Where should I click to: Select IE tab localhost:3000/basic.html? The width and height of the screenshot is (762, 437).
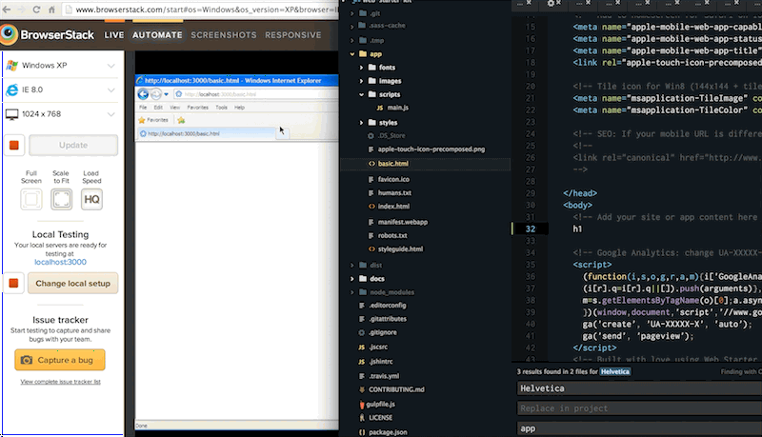click(206, 133)
